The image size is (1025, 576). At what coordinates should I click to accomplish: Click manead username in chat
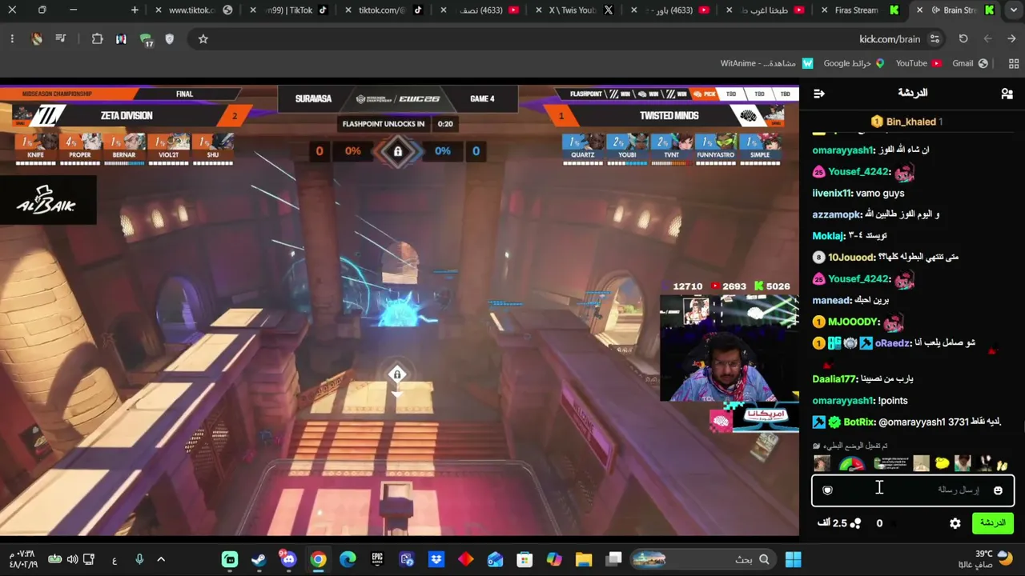pyautogui.click(x=831, y=300)
